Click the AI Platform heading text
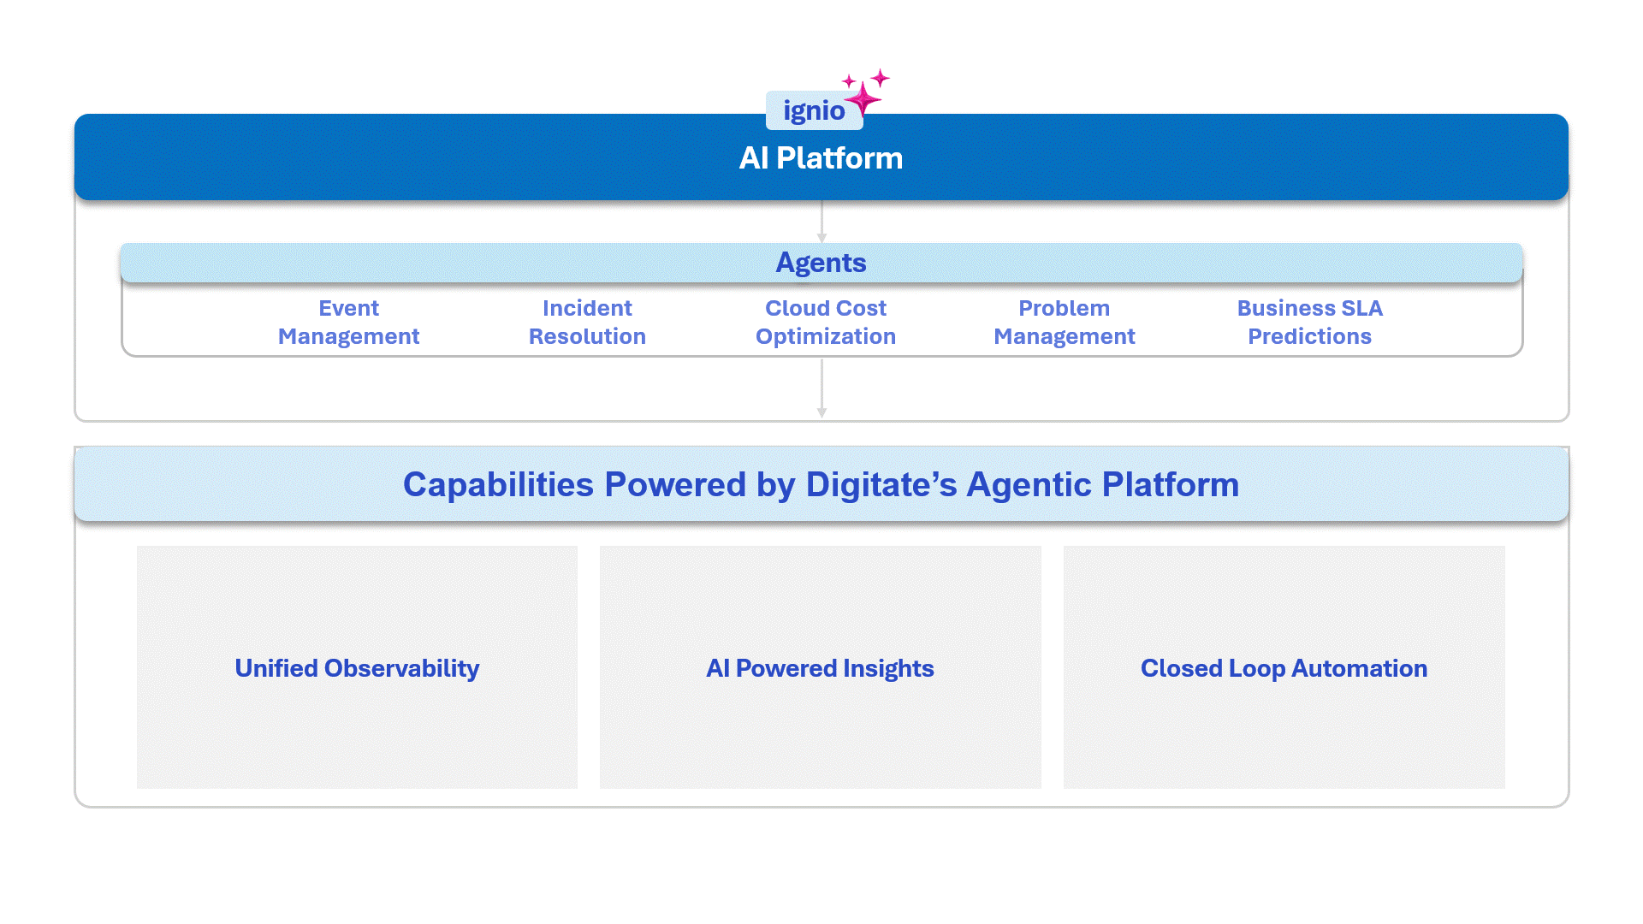 point(821,158)
